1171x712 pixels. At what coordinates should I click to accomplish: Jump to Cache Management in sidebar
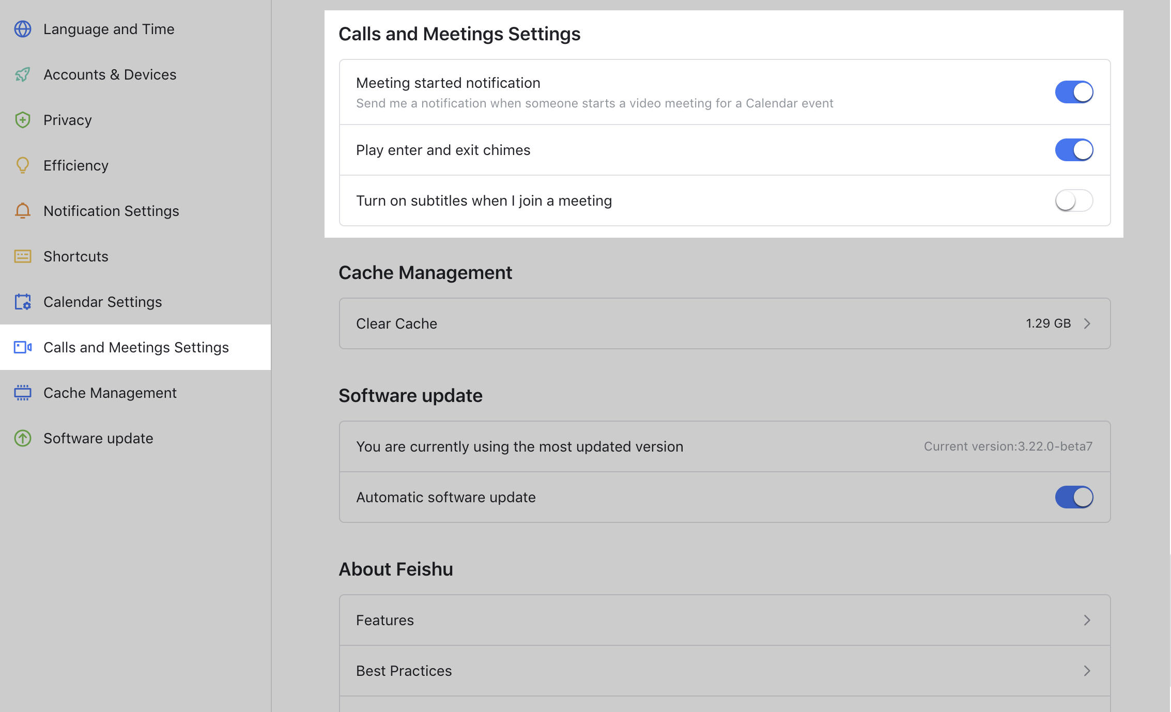tap(135, 393)
